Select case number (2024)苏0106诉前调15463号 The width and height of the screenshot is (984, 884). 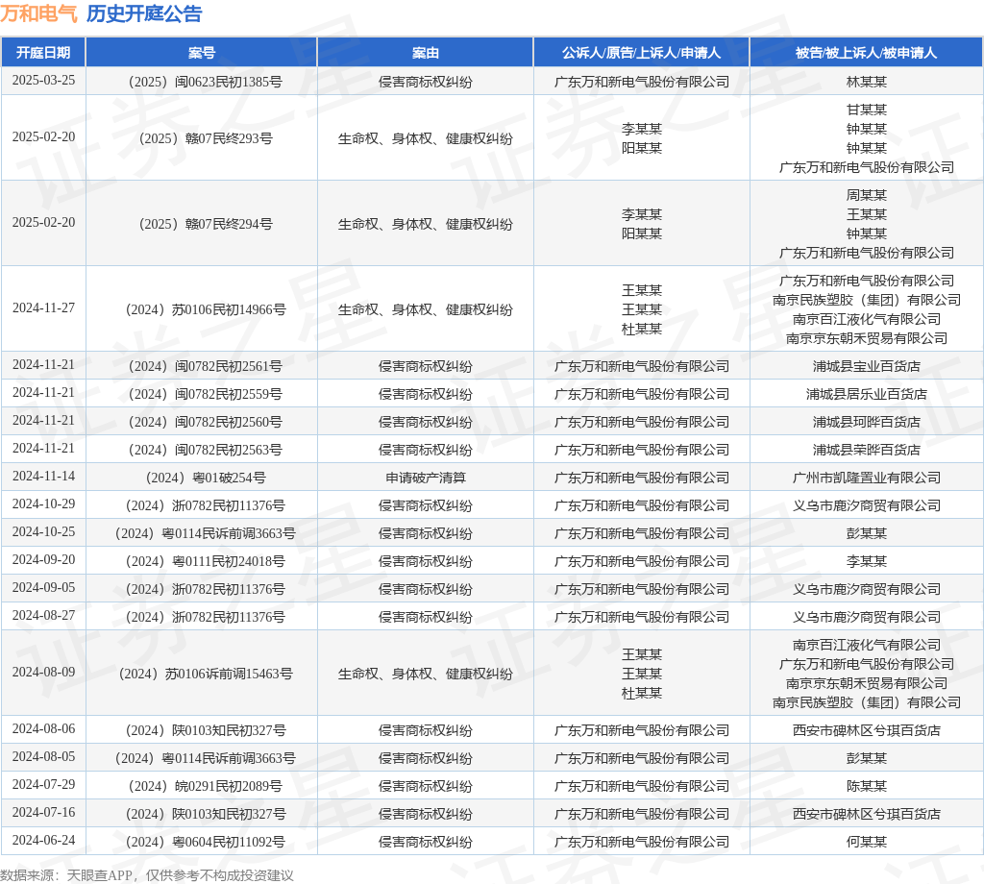206,674
